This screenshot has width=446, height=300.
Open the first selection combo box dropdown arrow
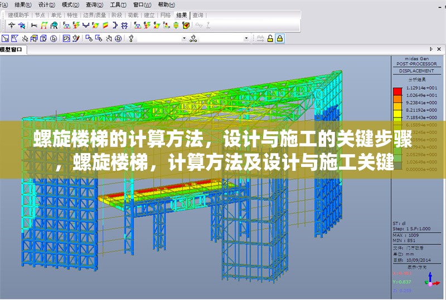click(x=184, y=38)
